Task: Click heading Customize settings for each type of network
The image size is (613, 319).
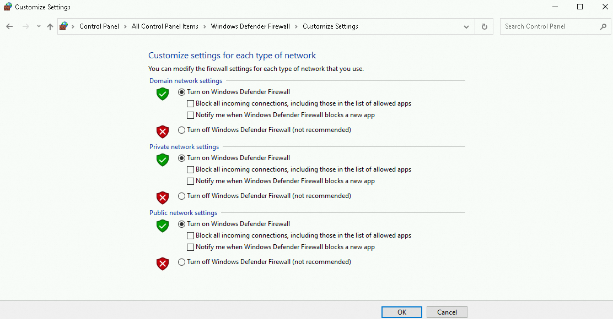Action: [x=232, y=56]
